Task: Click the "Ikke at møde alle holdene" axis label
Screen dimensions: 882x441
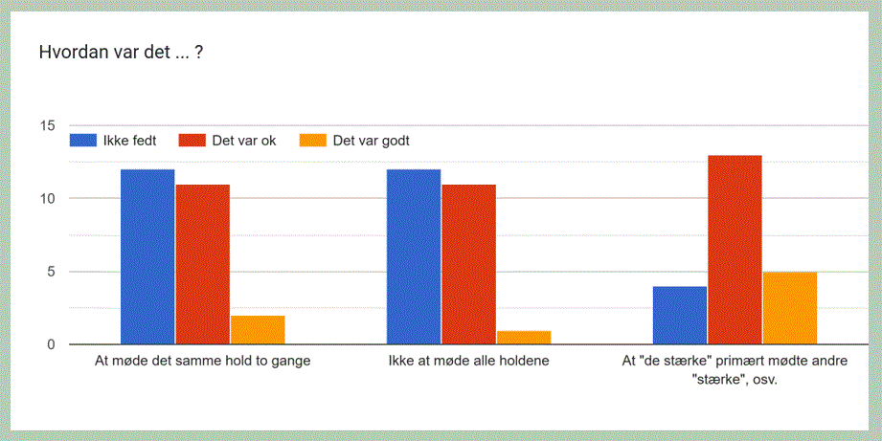Action: [468, 362]
